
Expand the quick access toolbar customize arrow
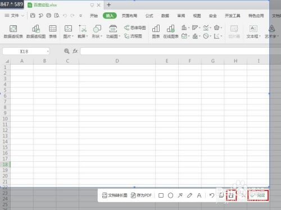80,16
